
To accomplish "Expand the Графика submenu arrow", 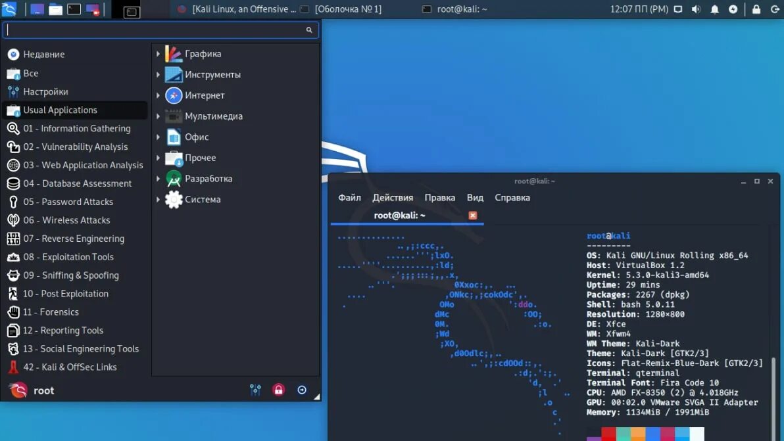I will pyautogui.click(x=158, y=53).
